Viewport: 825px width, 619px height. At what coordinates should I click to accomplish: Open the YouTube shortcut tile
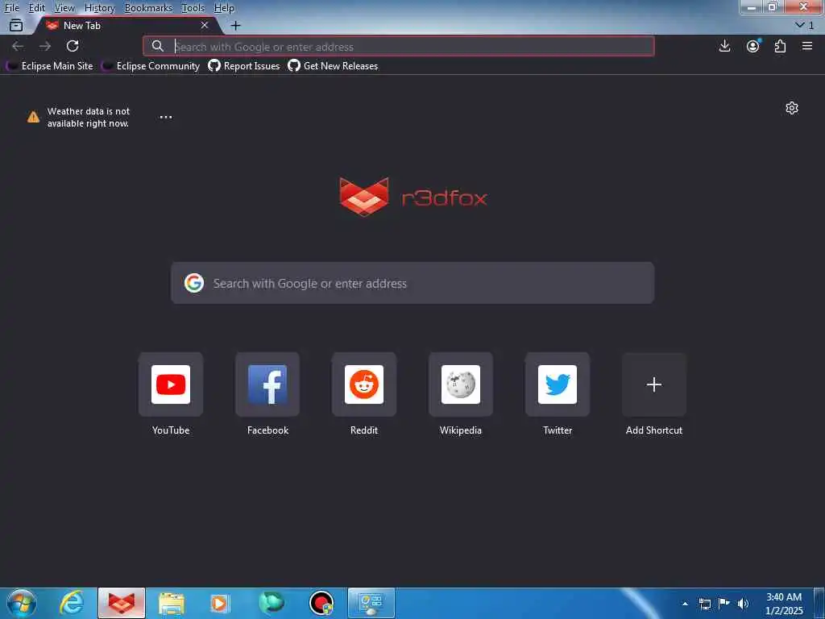tap(171, 384)
